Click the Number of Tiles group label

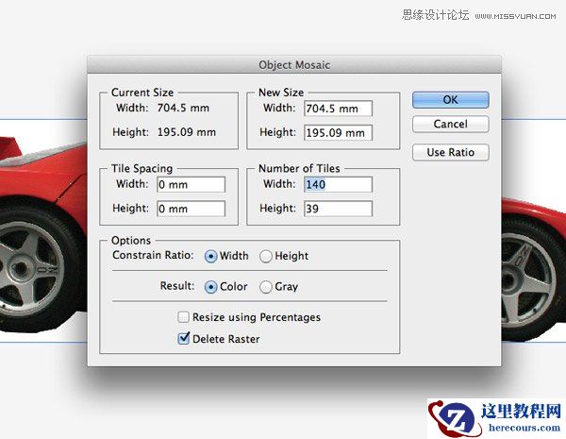(299, 168)
